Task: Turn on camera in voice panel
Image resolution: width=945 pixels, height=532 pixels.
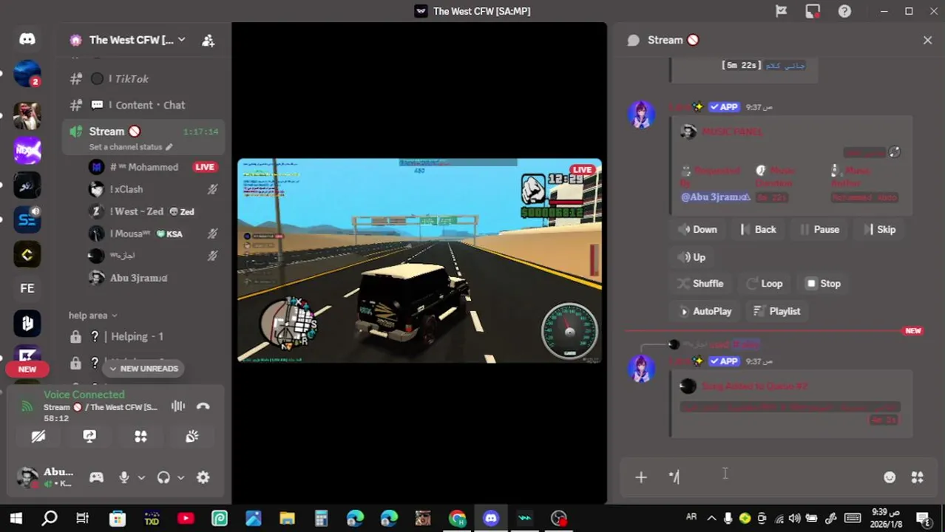Action: pyautogui.click(x=38, y=437)
